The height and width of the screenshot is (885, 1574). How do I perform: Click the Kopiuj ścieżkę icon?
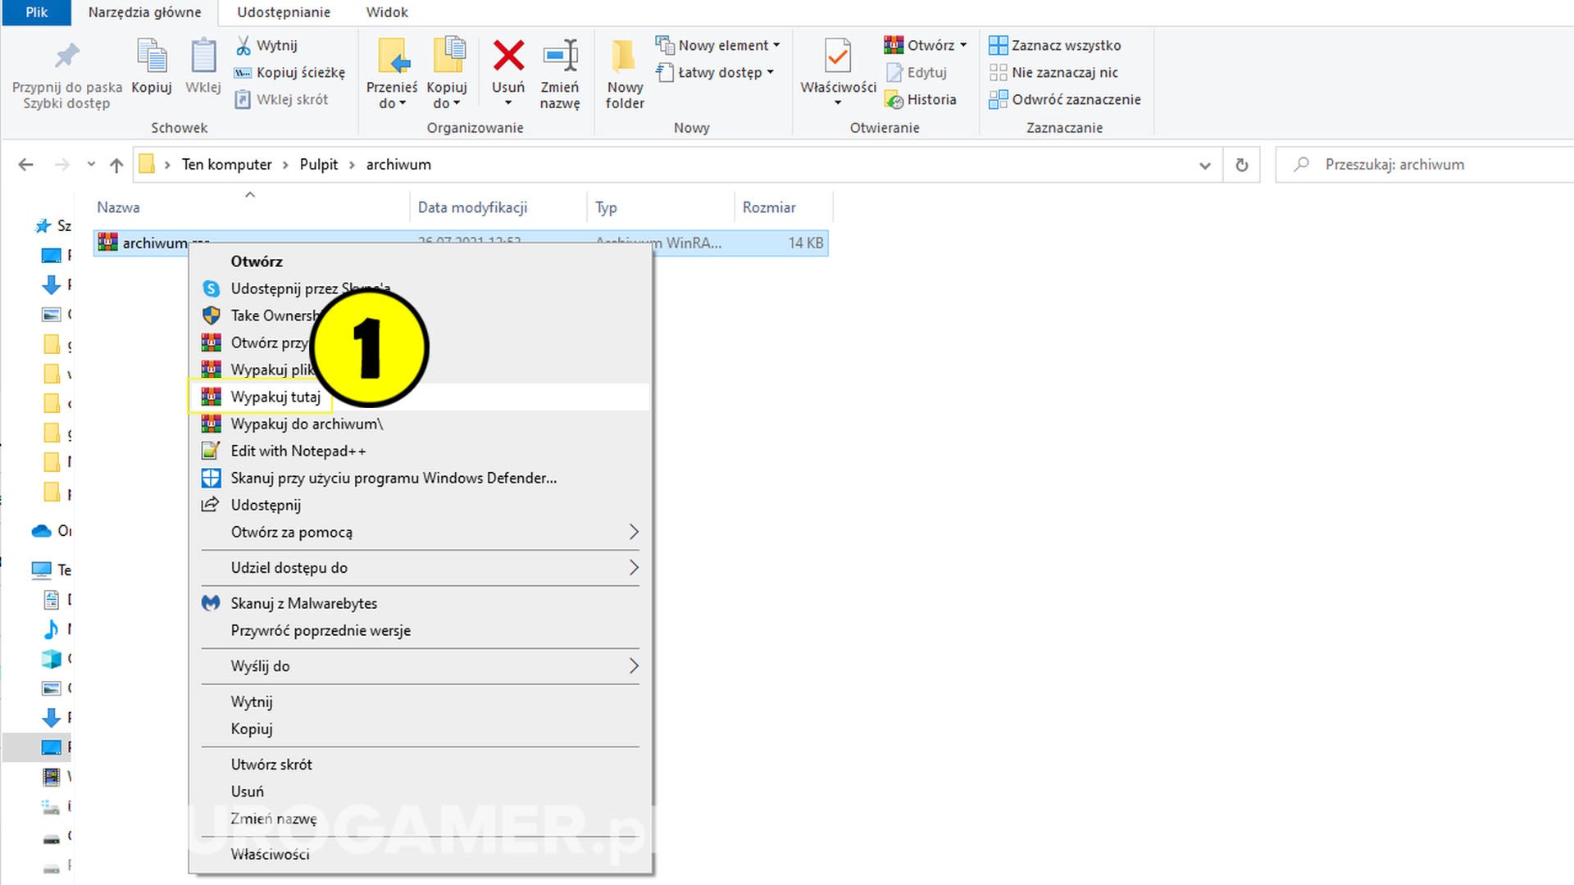(243, 72)
